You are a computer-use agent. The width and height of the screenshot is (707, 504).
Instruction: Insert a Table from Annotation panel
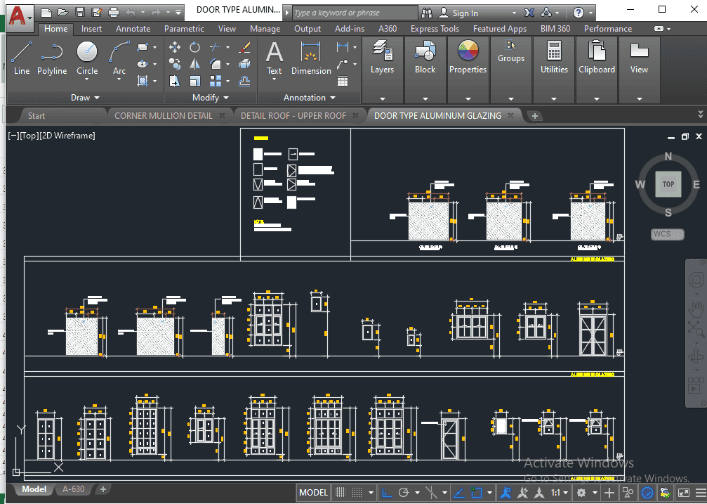343,81
